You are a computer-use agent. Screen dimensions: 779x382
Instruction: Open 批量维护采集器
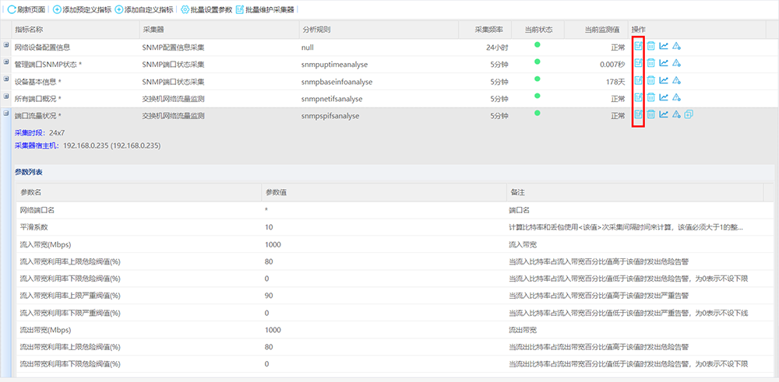265,9
